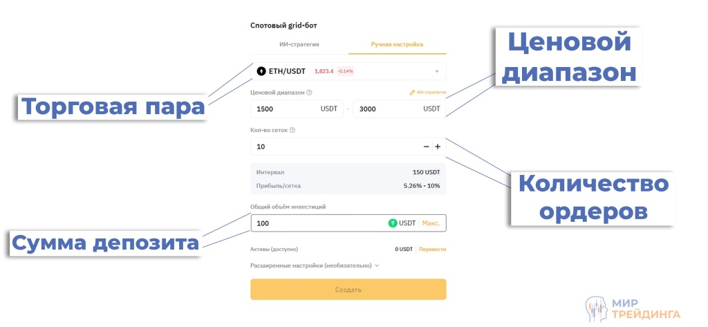Click the Перевести link
The width and height of the screenshot is (708, 327).
tap(433, 249)
